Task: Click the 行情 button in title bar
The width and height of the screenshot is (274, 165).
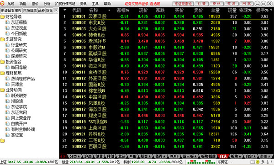Action: coord(202,4)
